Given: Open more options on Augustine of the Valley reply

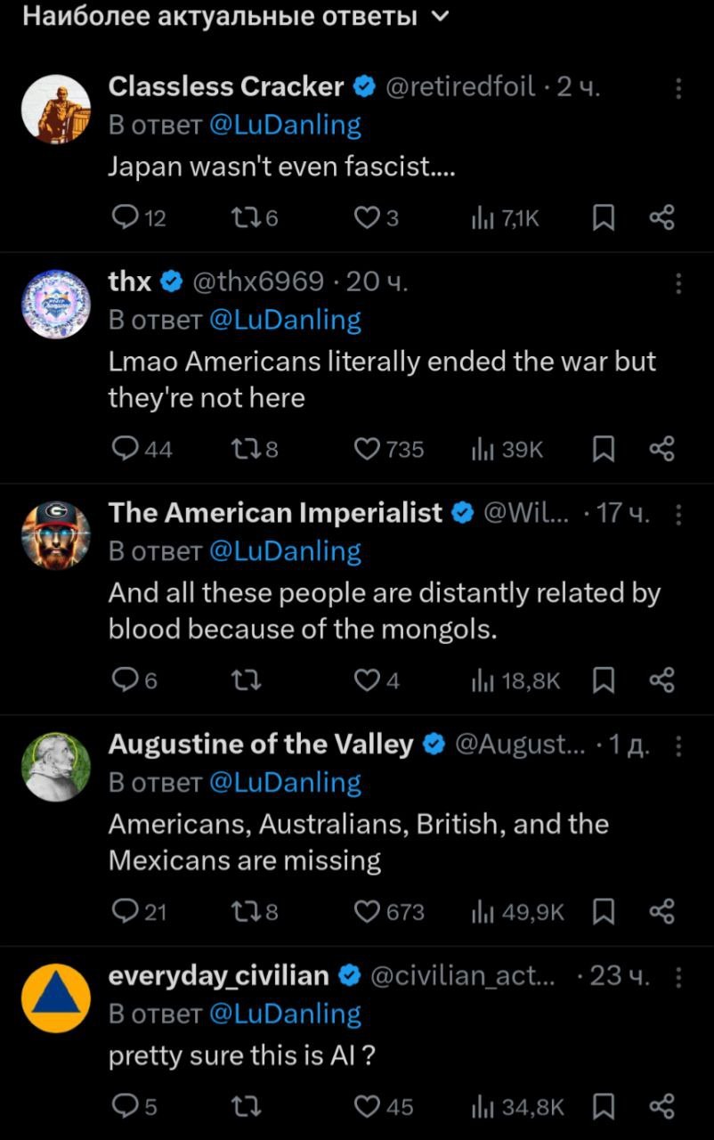Looking at the screenshot, I should [678, 745].
